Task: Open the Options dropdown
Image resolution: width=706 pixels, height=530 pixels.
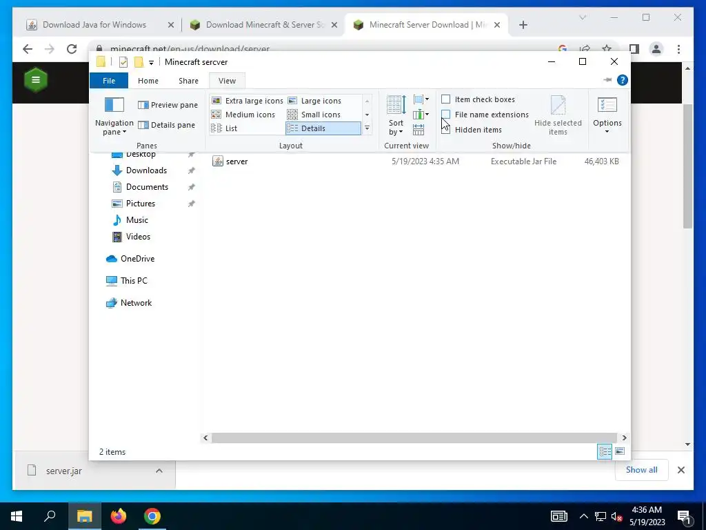Action: coord(607,116)
